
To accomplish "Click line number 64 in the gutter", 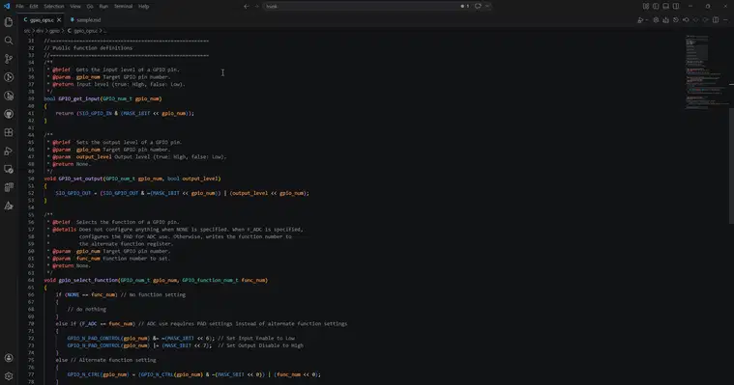I will pos(31,281).
